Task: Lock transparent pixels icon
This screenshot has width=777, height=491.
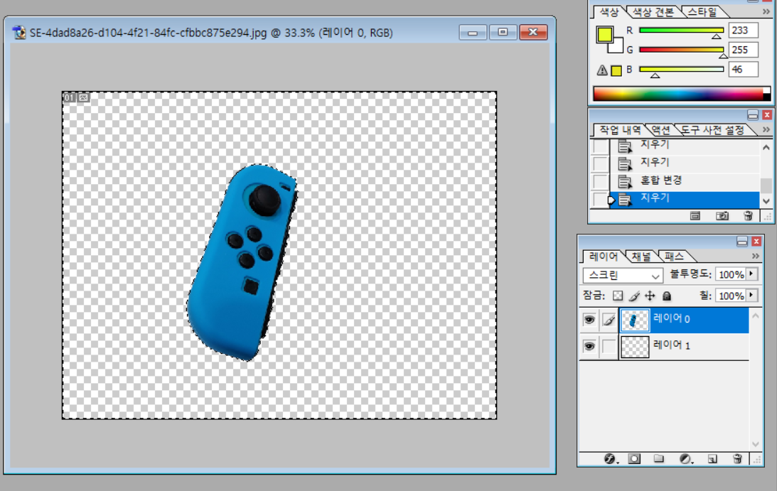Action: (x=618, y=296)
